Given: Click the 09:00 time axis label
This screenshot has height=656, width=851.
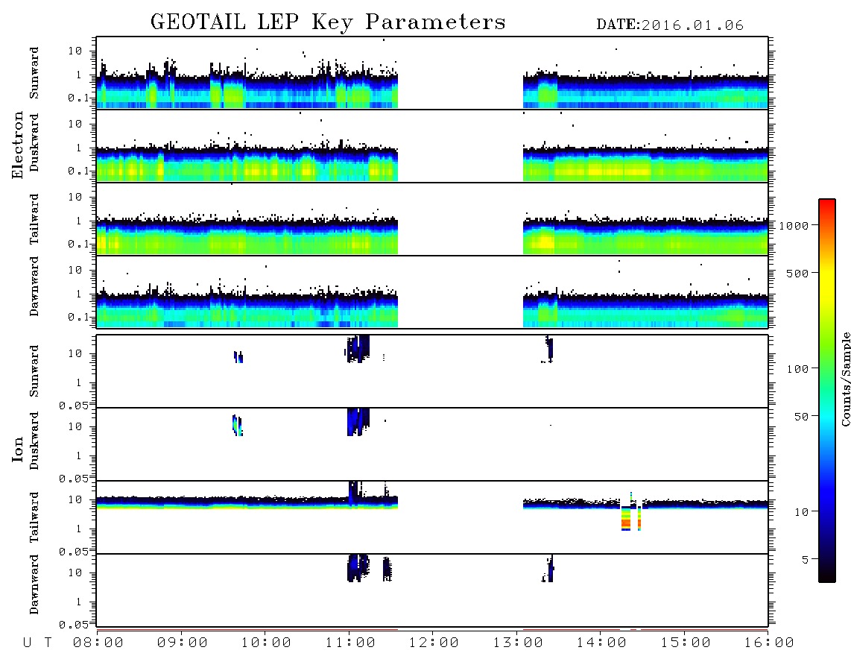Looking at the screenshot, I should pos(183,643).
